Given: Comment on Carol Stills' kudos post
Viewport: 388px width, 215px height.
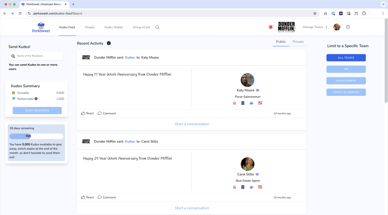Looking at the screenshot, I should [x=107, y=197].
